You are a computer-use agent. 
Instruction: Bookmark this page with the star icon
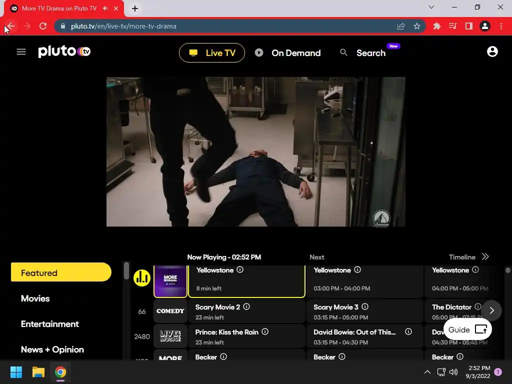[417, 26]
